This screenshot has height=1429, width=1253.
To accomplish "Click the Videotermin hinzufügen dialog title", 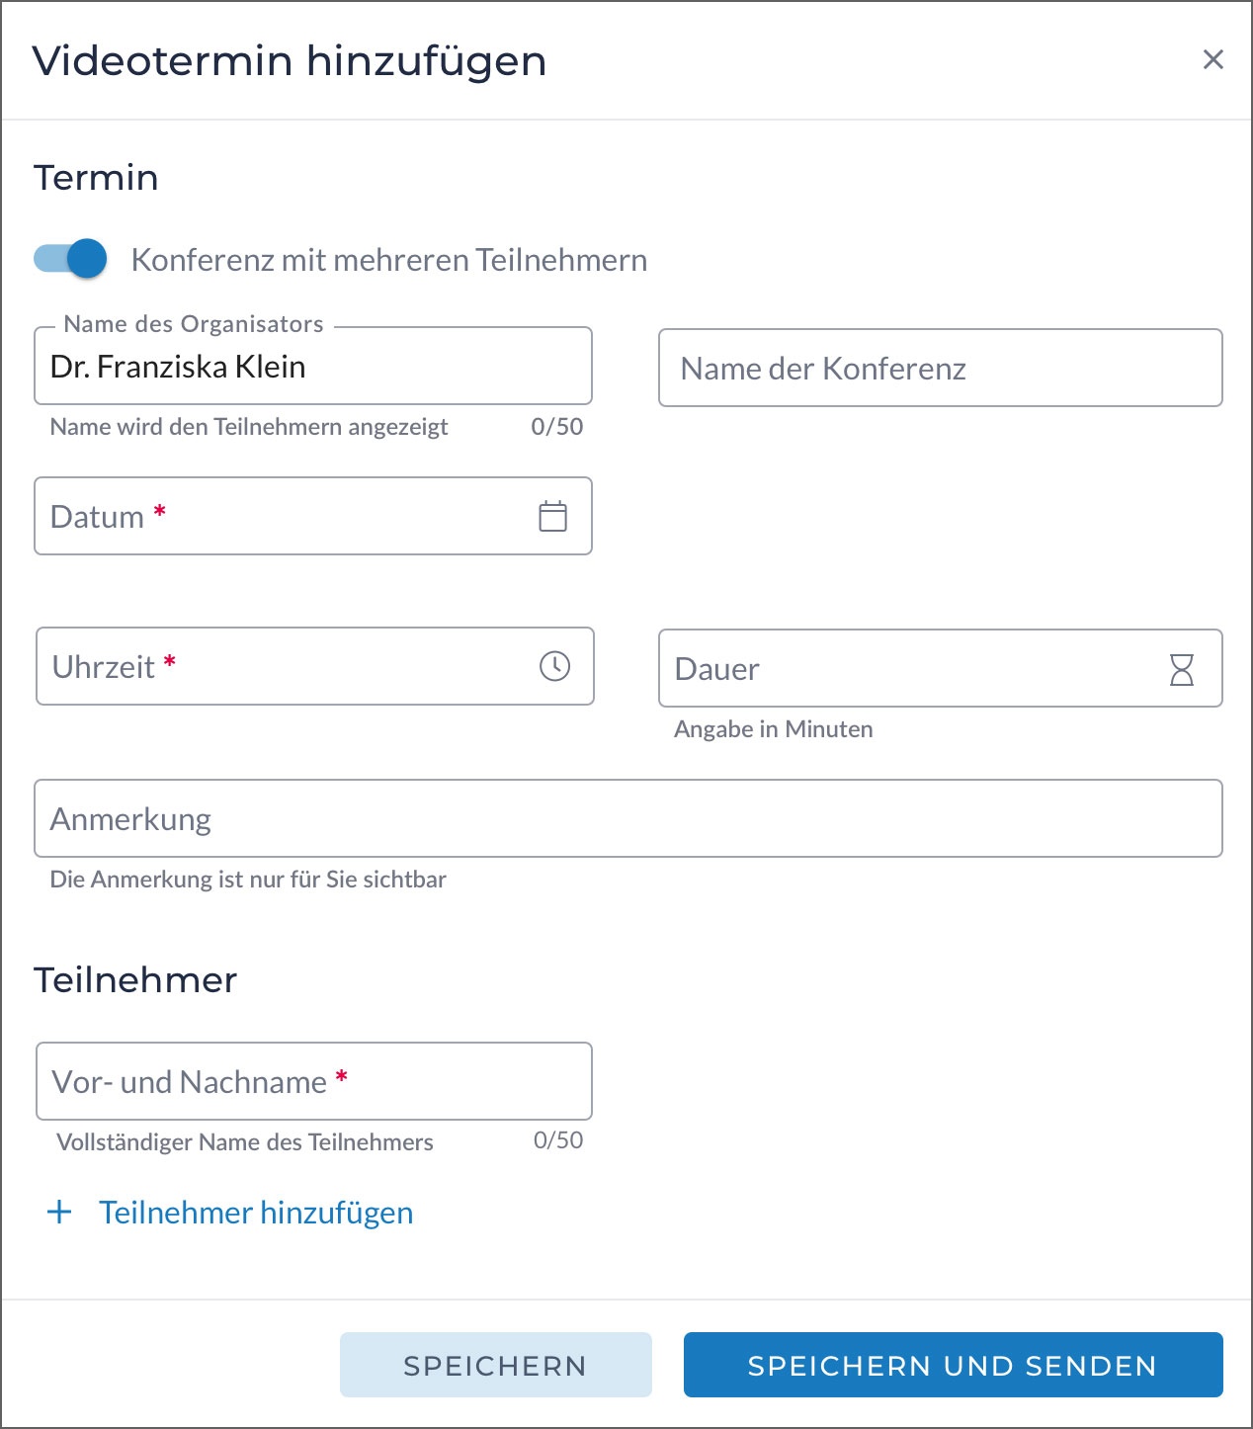I will (289, 60).
